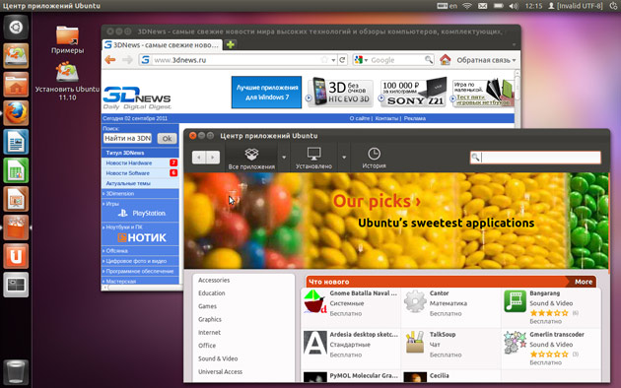Open Ubuntu Software Center launcher icon
The height and width of the screenshot is (388, 621).
(16, 227)
